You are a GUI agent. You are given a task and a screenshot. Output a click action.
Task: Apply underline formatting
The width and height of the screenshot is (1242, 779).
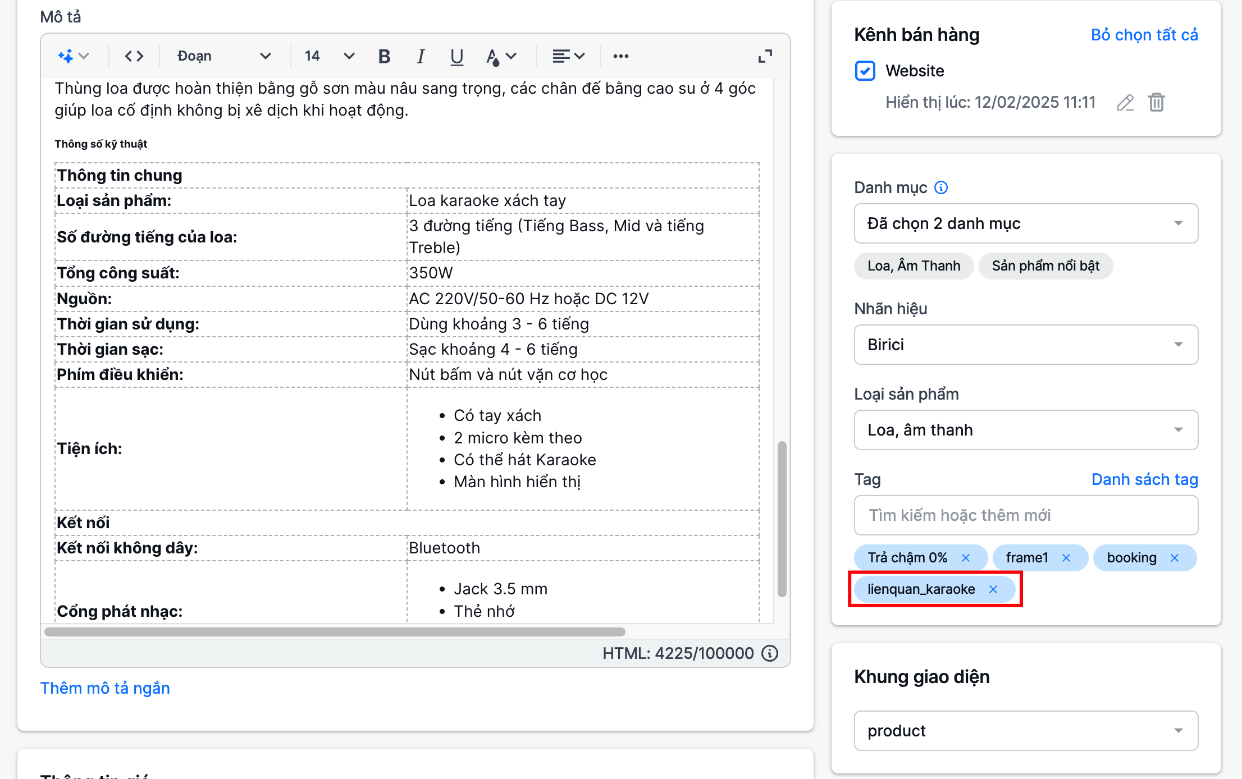click(x=456, y=56)
